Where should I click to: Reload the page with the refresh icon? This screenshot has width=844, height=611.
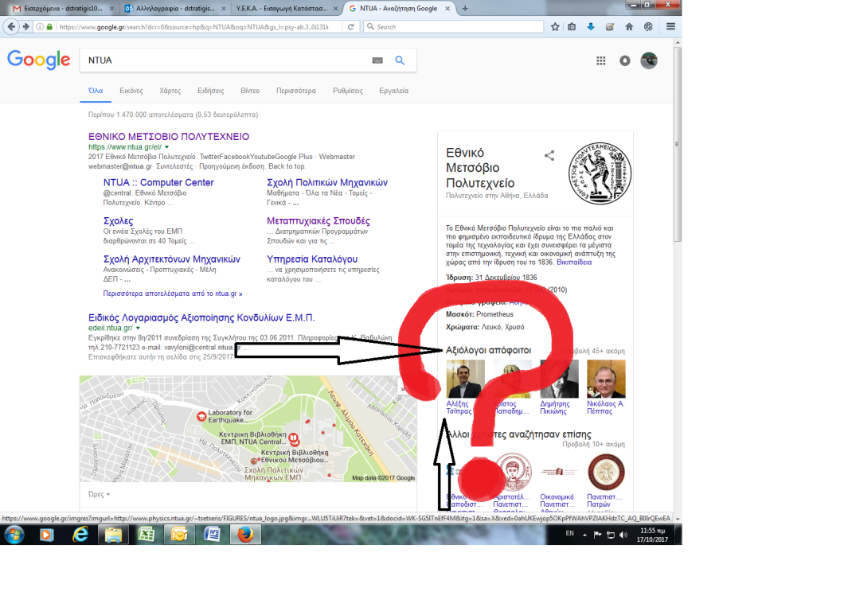click(351, 26)
